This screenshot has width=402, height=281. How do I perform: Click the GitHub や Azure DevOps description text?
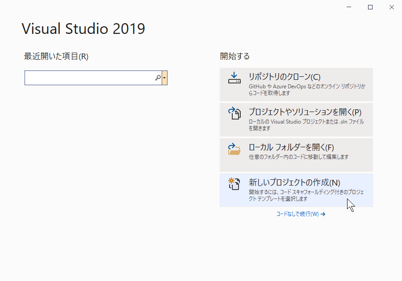pos(307,90)
